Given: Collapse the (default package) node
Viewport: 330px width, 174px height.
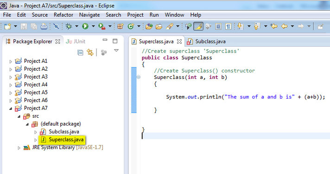Looking at the screenshot, I should [27, 124].
